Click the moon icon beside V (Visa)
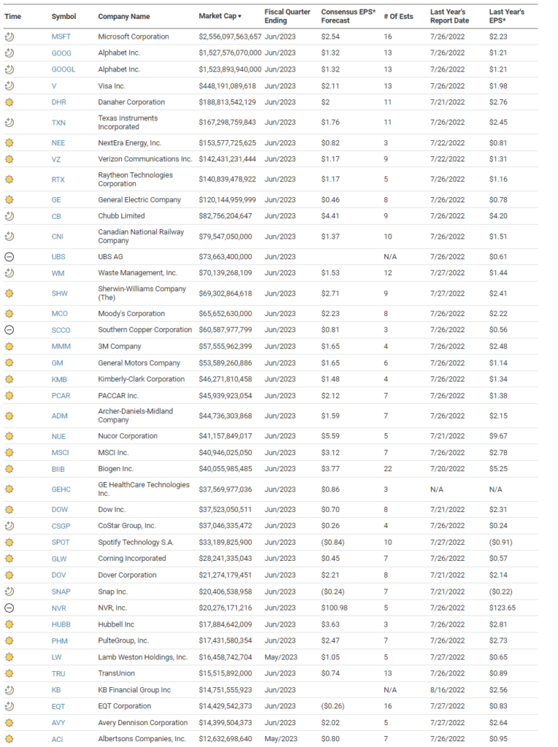The width and height of the screenshot is (558, 747). pyautogui.click(x=9, y=86)
